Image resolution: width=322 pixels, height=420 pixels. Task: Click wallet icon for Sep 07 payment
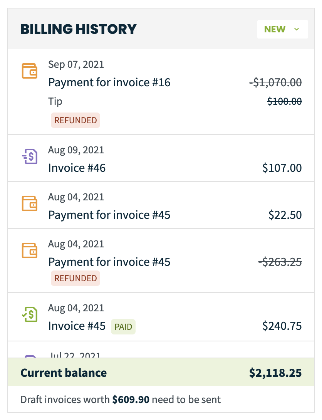29,71
